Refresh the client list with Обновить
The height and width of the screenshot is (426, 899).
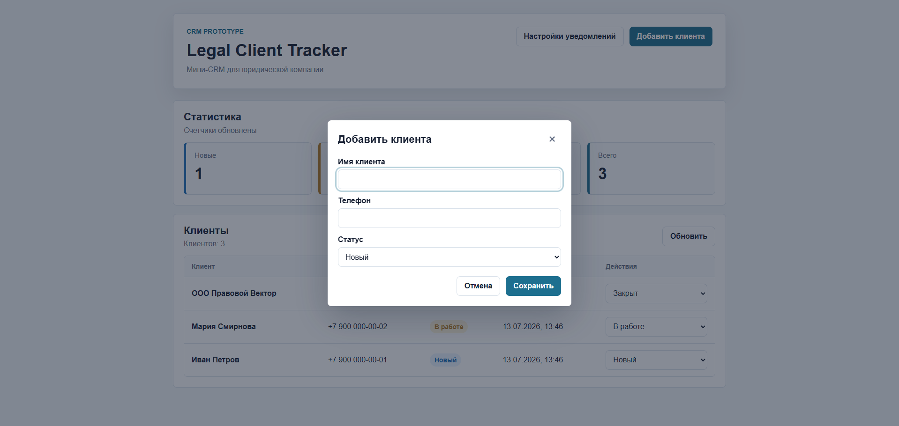688,236
